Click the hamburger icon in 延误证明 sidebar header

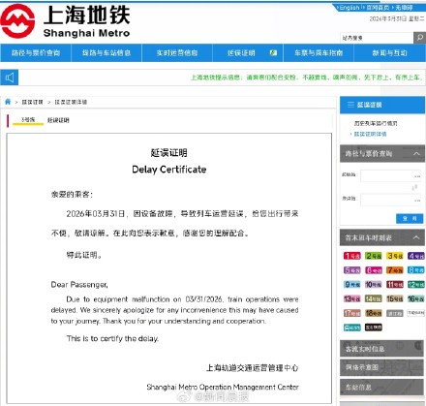(350, 105)
